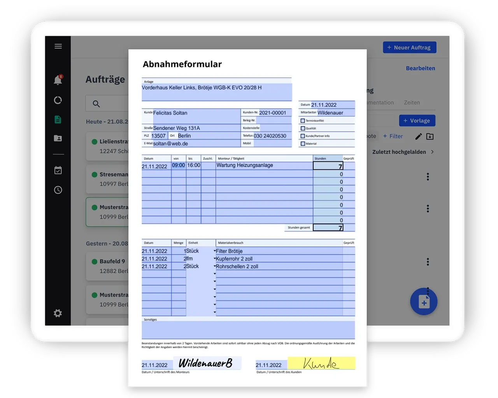Click the Bearbeiten link
The height and width of the screenshot is (398, 498).
click(420, 68)
